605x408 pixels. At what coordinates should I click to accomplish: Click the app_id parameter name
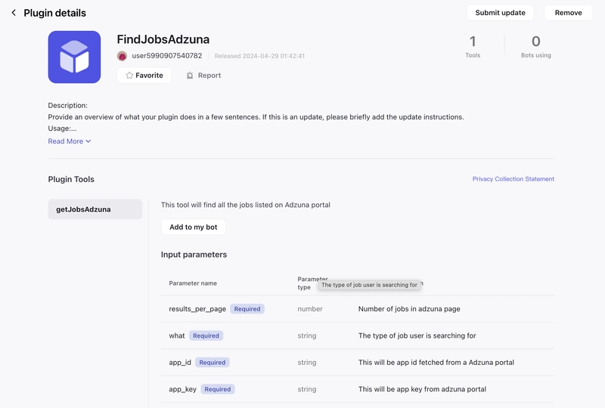coord(180,363)
